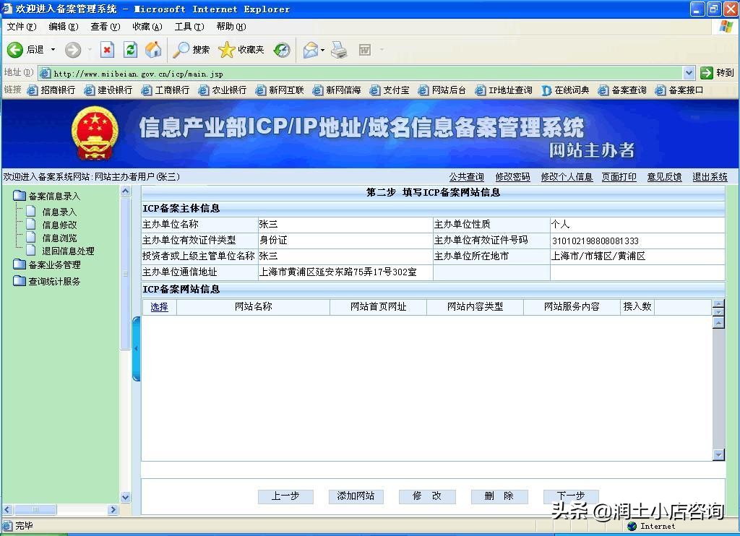Refresh the page with the reload icon
This screenshot has height=536, width=740.
[131, 50]
